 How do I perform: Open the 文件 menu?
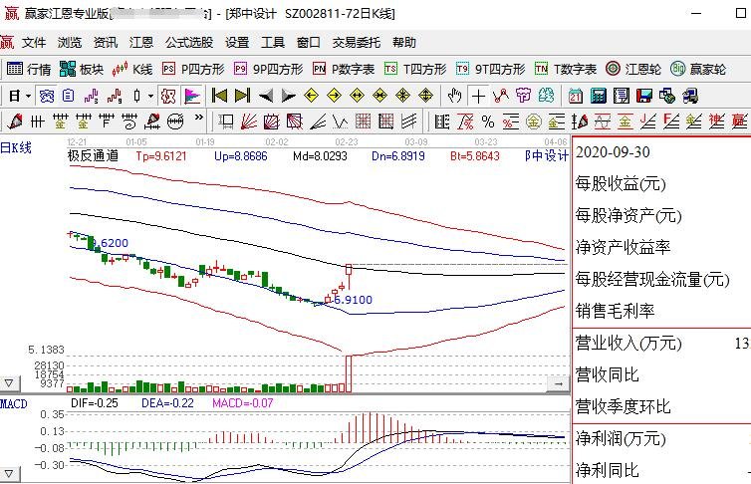point(34,43)
